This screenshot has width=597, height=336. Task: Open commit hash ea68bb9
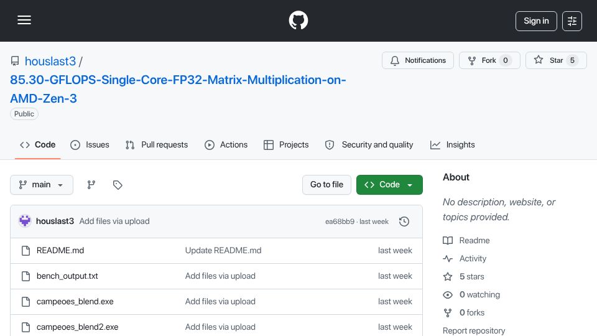pyautogui.click(x=340, y=222)
